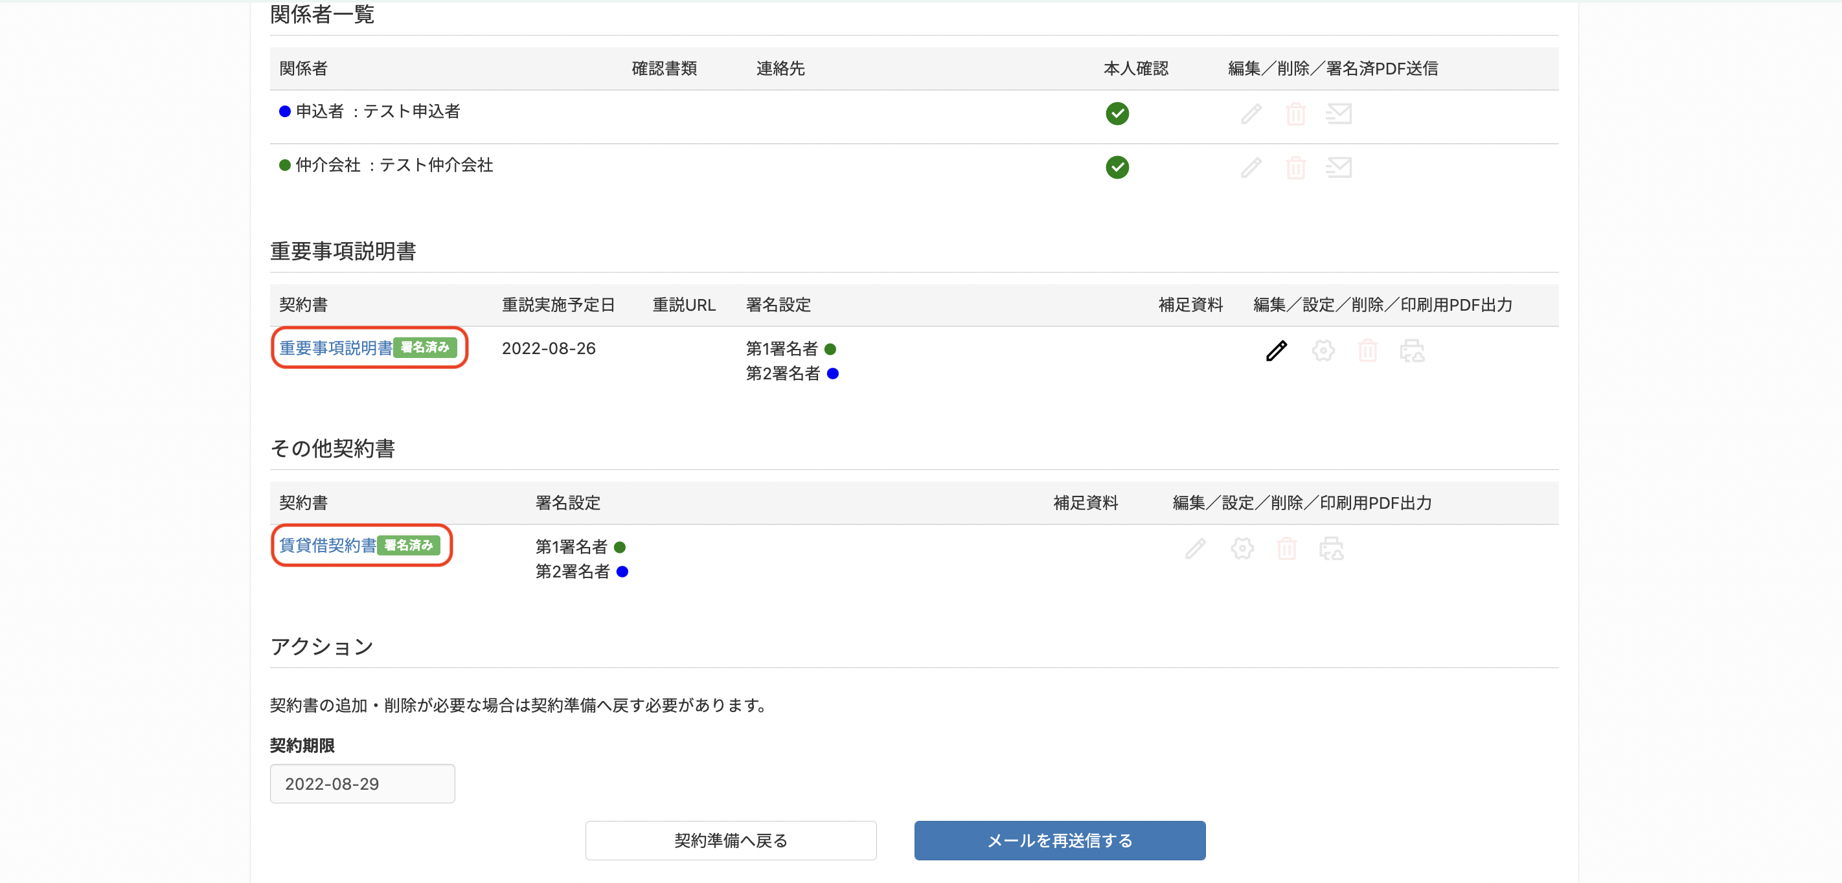
Task: Edit 賃貸借契約書 with pencil icon
Action: pos(1196,548)
